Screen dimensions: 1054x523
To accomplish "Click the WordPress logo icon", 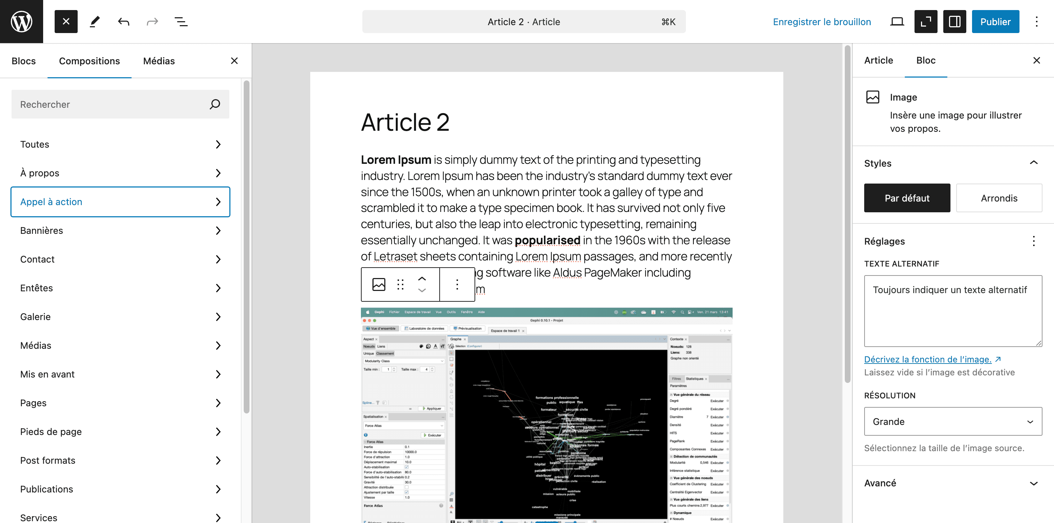I will pos(21,21).
